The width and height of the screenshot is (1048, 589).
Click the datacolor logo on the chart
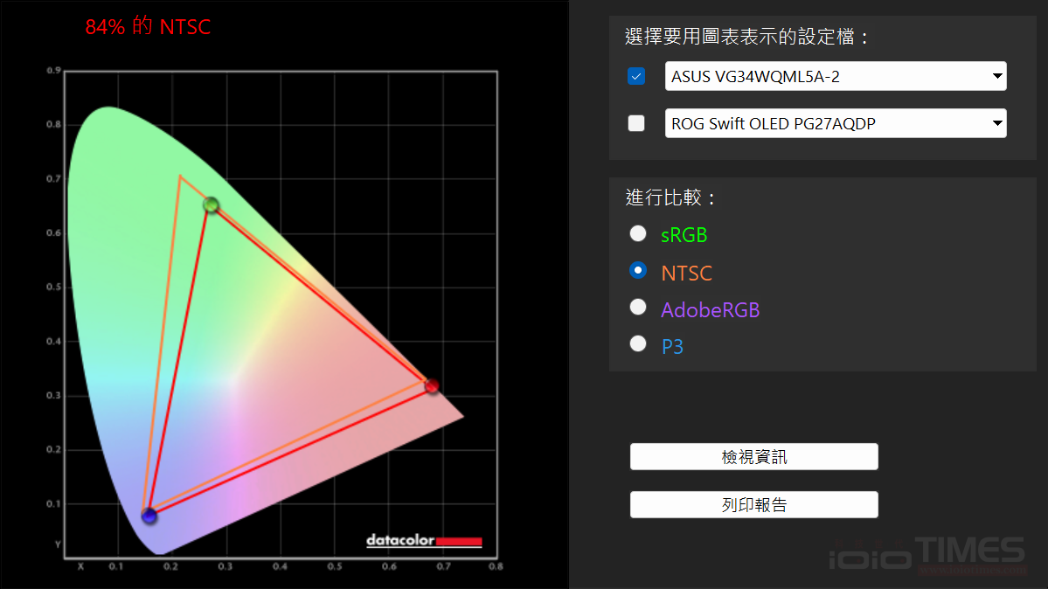point(424,540)
